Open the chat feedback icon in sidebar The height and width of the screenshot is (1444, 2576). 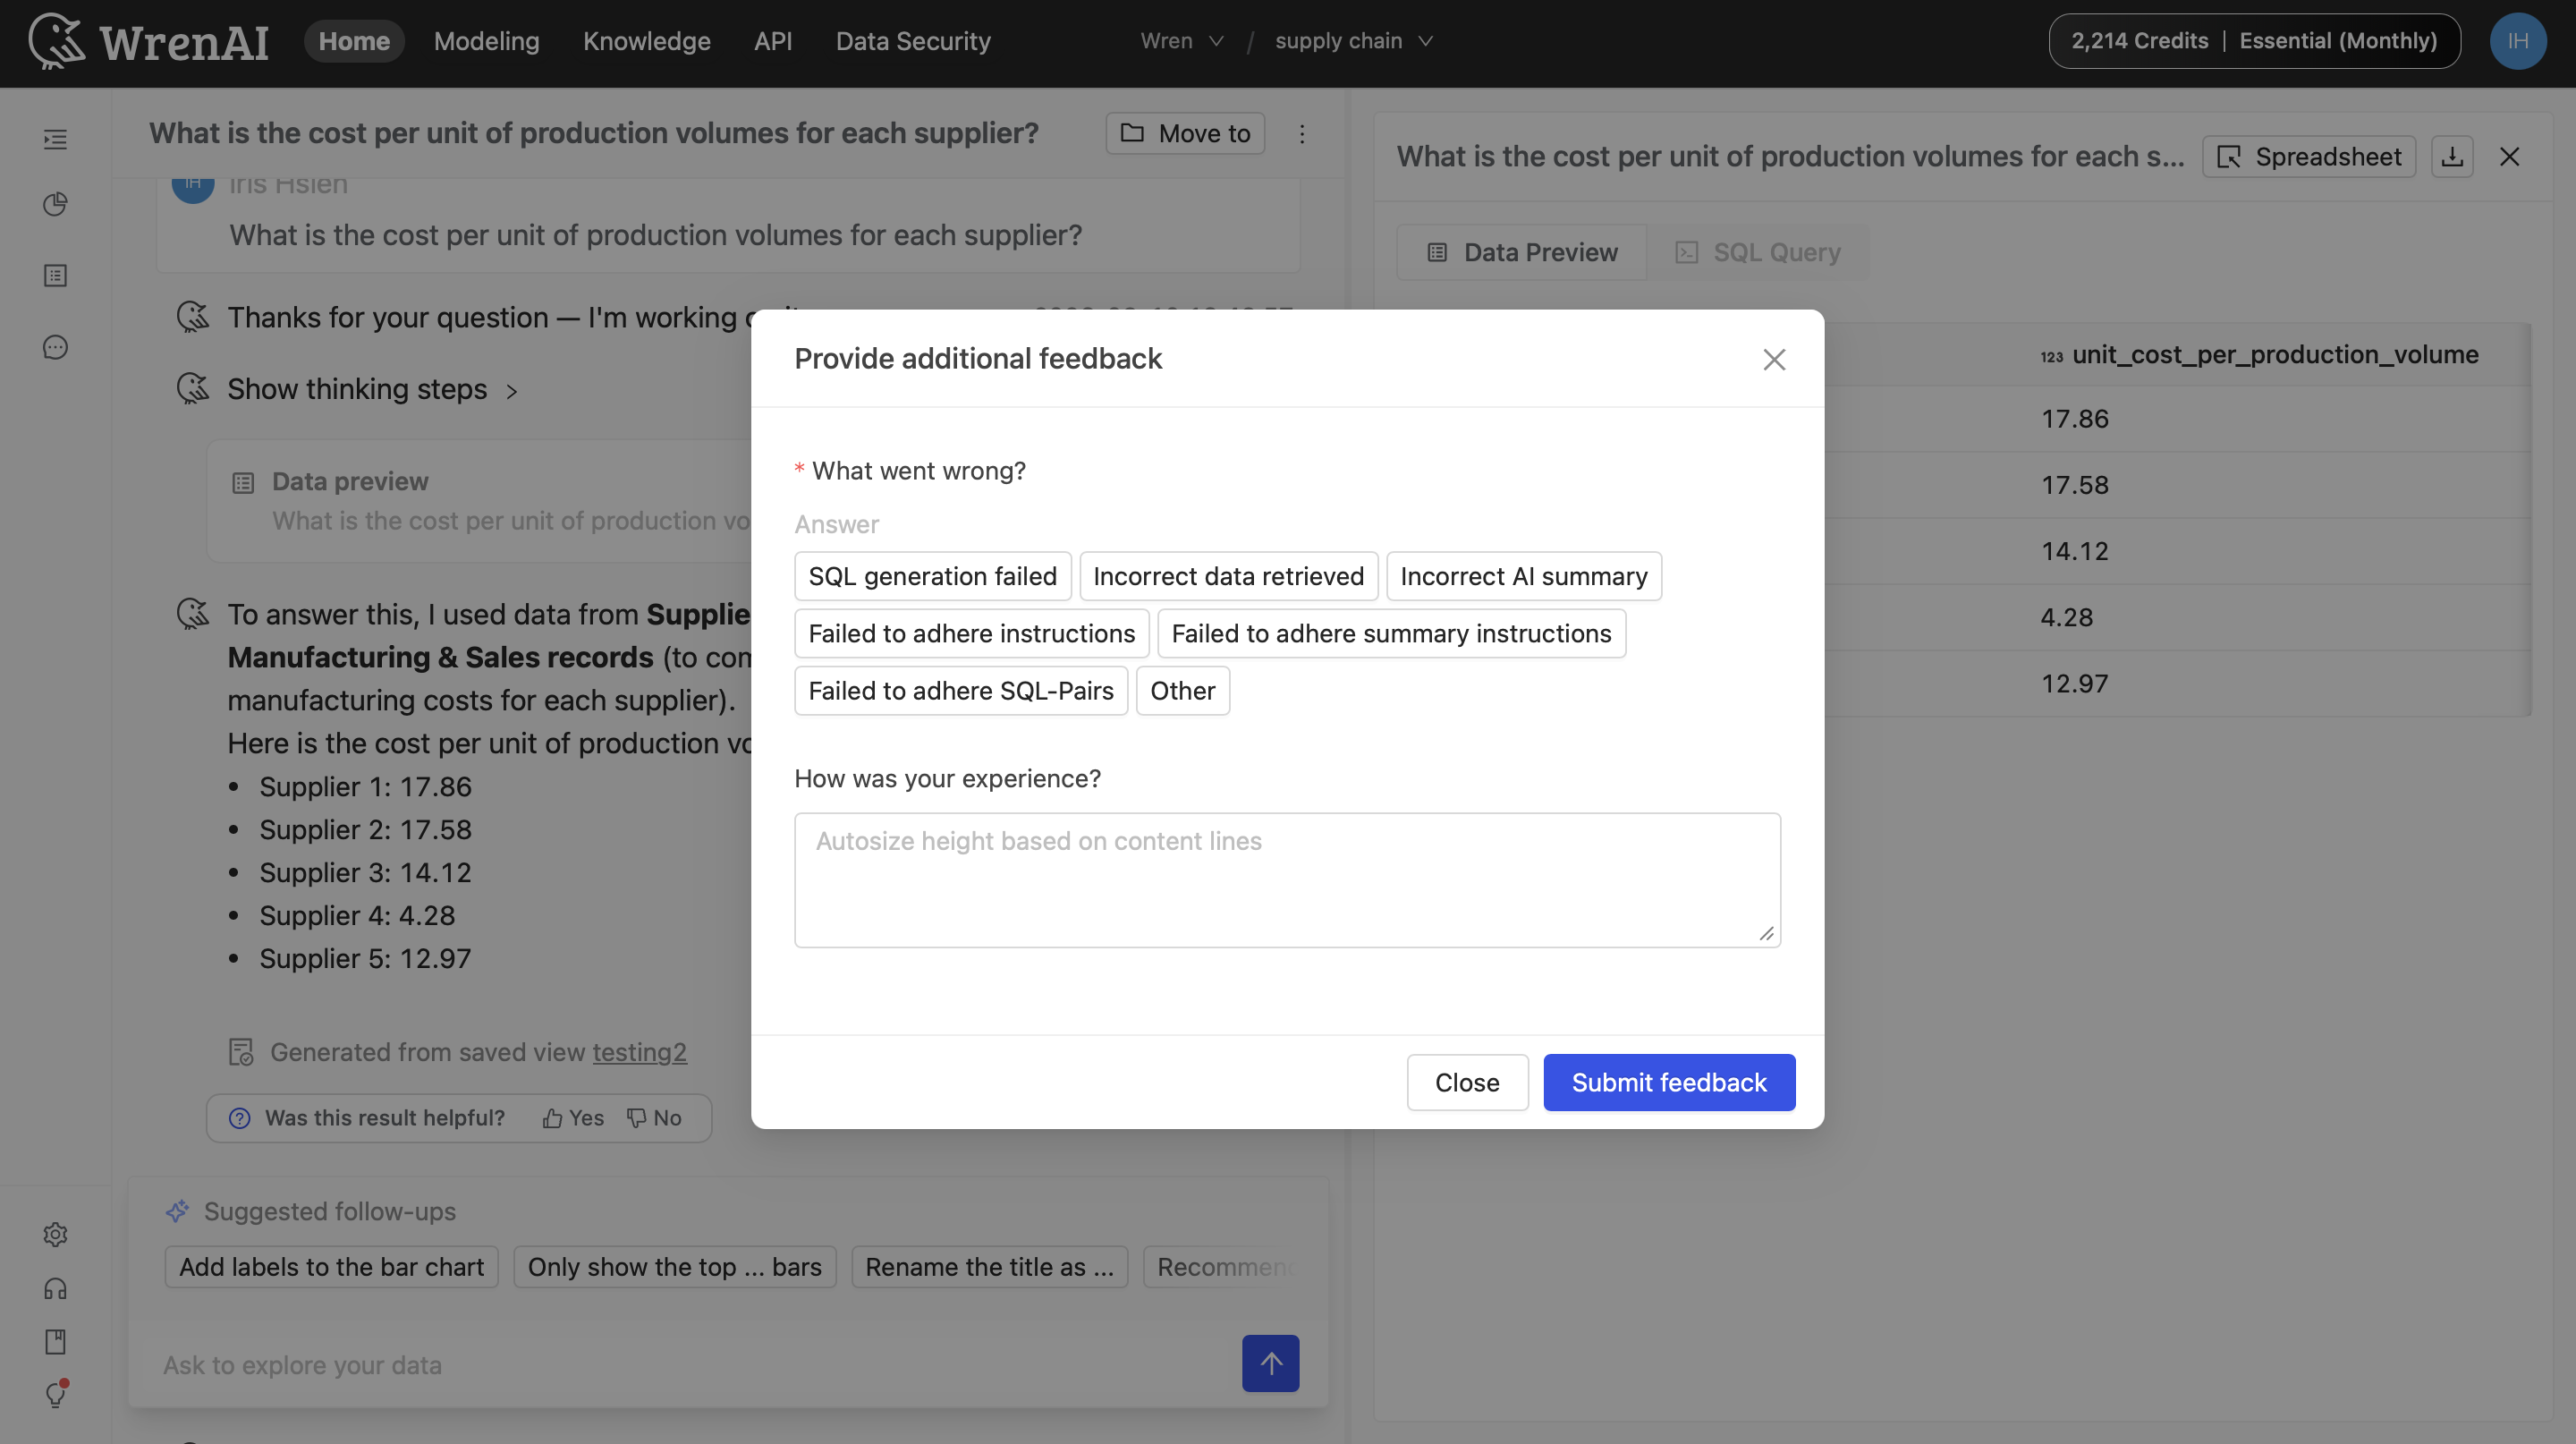[x=55, y=346]
